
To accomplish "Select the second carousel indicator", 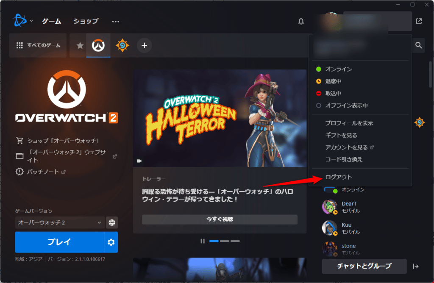I will coord(225,241).
